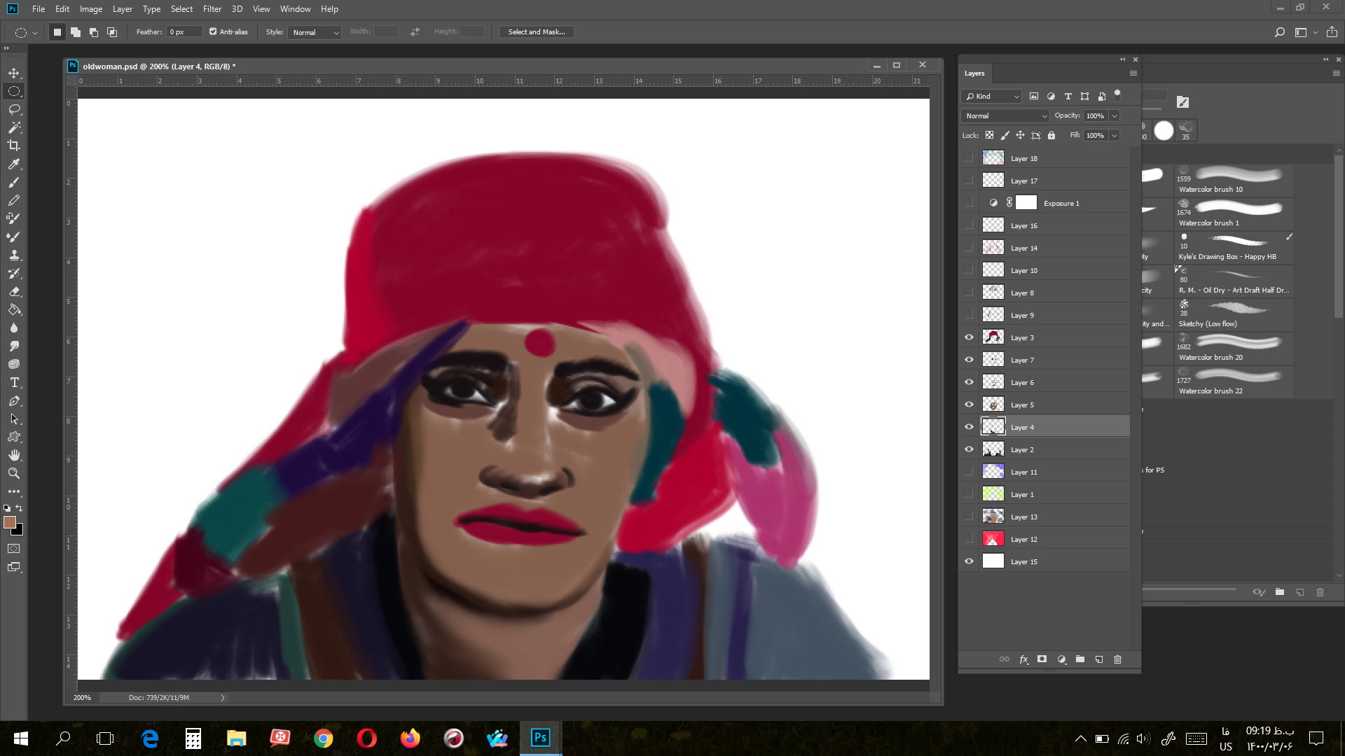Select Layer 11 in Layers panel
The height and width of the screenshot is (756, 1345).
click(x=1044, y=472)
